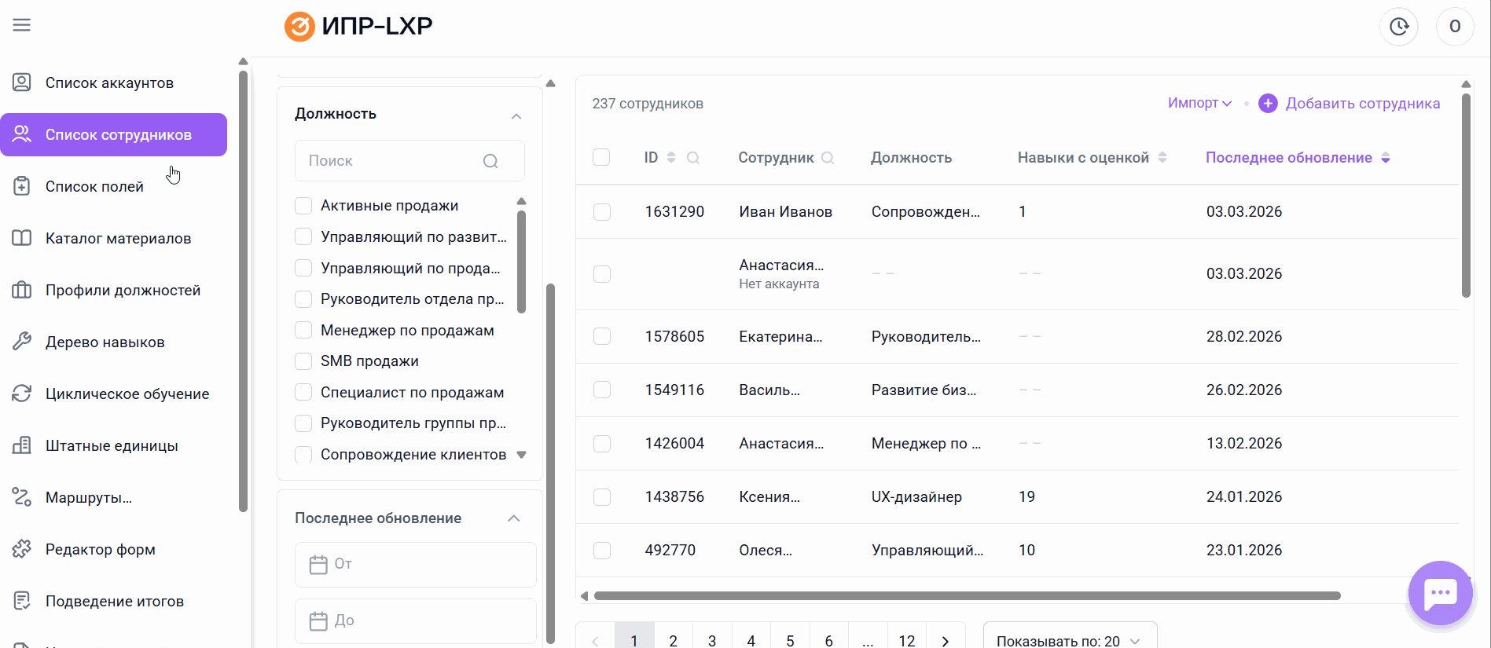Click the history clock icon
Screen dimensions: 1491x648
coord(1398,27)
